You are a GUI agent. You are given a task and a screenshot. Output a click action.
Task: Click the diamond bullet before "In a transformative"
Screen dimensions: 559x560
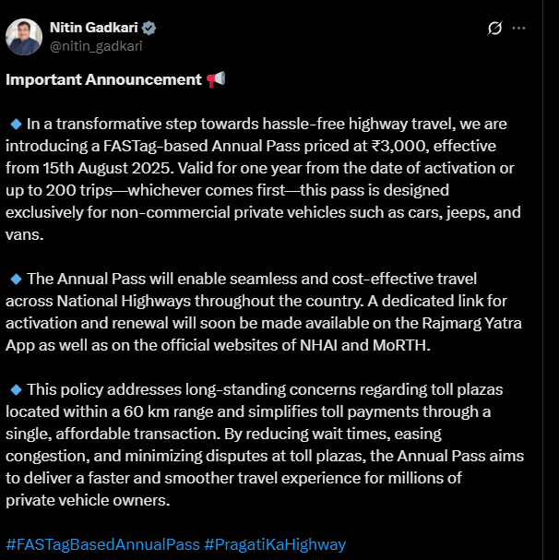(x=16, y=124)
